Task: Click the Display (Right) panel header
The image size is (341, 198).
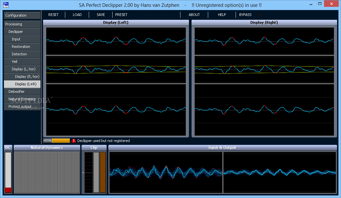Action: tap(264, 22)
